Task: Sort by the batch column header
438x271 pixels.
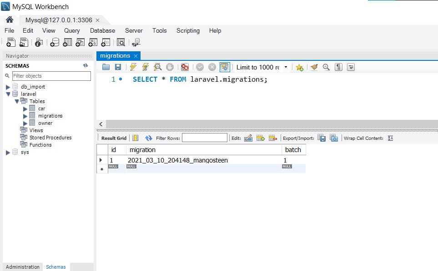Action: tap(293, 150)
